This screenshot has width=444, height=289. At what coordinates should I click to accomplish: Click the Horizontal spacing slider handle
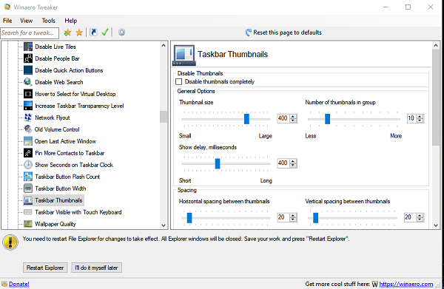coord(189,218)
